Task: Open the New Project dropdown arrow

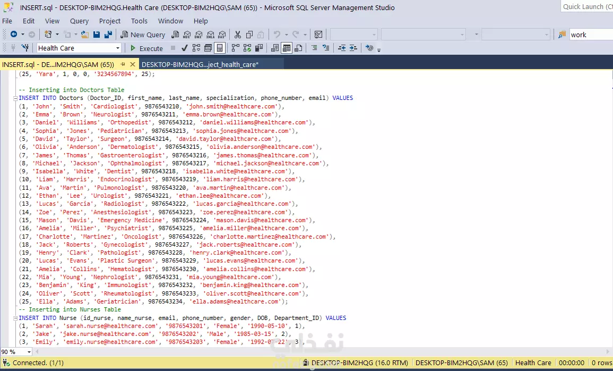Action: 57,35
